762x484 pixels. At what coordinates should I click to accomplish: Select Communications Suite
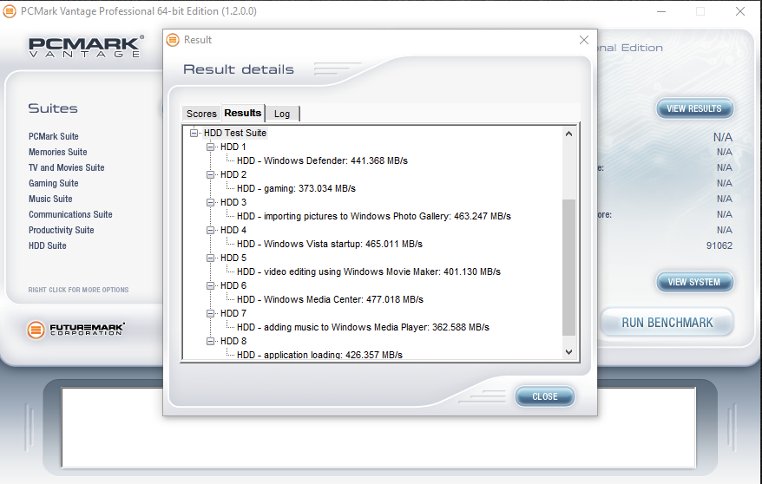pos(70,214)
